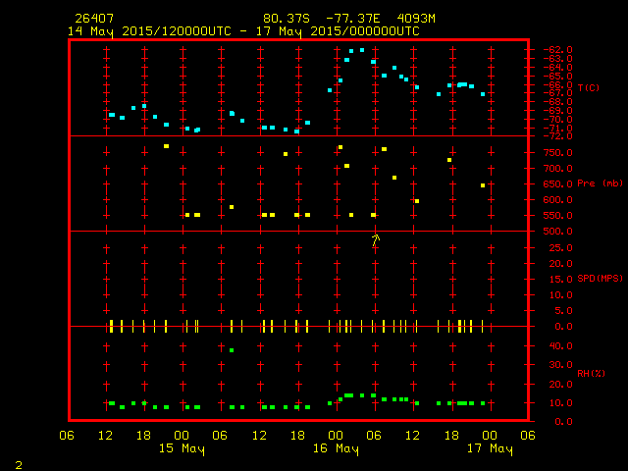
Task: Click the 00 hour label above 17 May
Action: pos(490,436)
